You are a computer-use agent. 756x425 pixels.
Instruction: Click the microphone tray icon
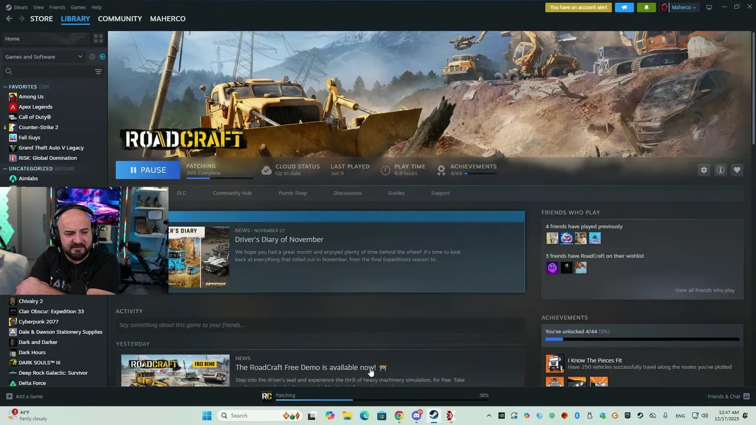tap(666, 416)
